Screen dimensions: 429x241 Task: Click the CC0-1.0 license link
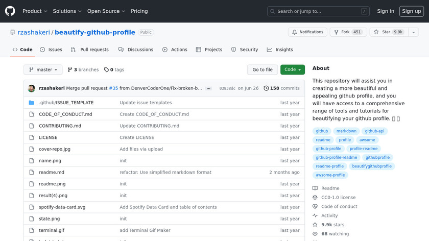[x=339, y=197]
